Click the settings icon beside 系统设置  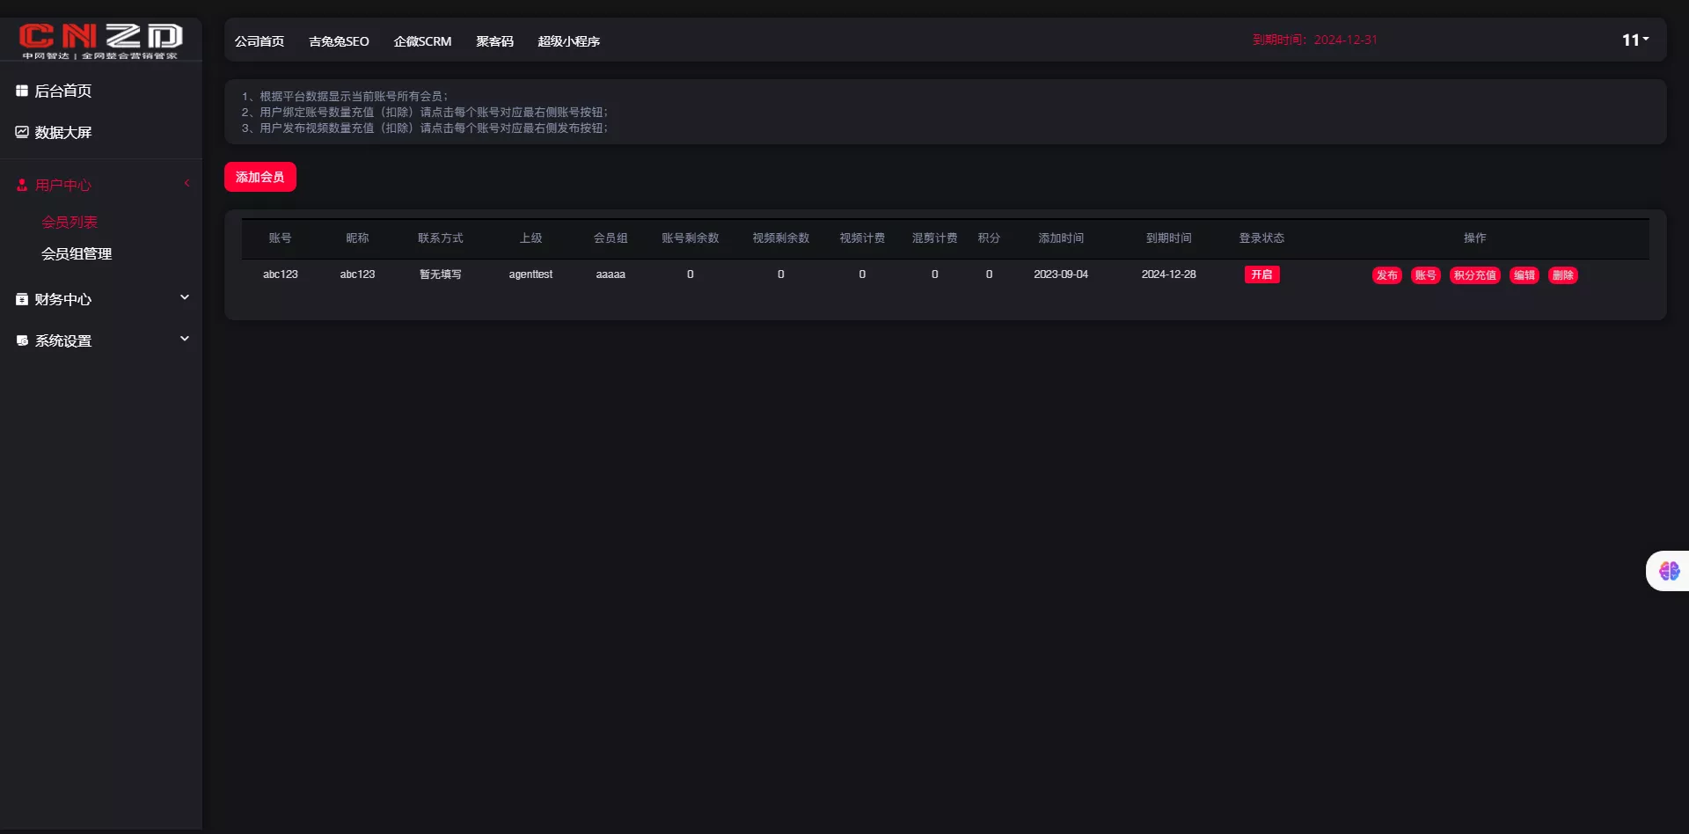point(22,340)
